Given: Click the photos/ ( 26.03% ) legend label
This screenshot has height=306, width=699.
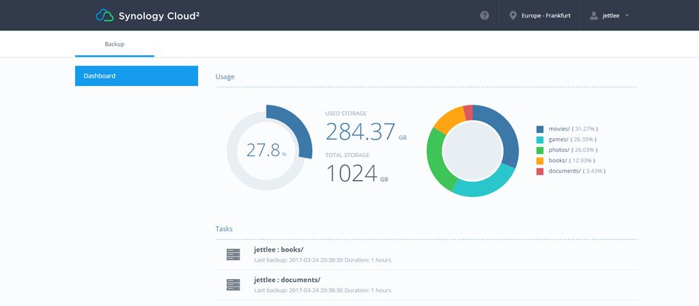Looking at the screenshot, I should pyautogui.click(x=572, y=150).
